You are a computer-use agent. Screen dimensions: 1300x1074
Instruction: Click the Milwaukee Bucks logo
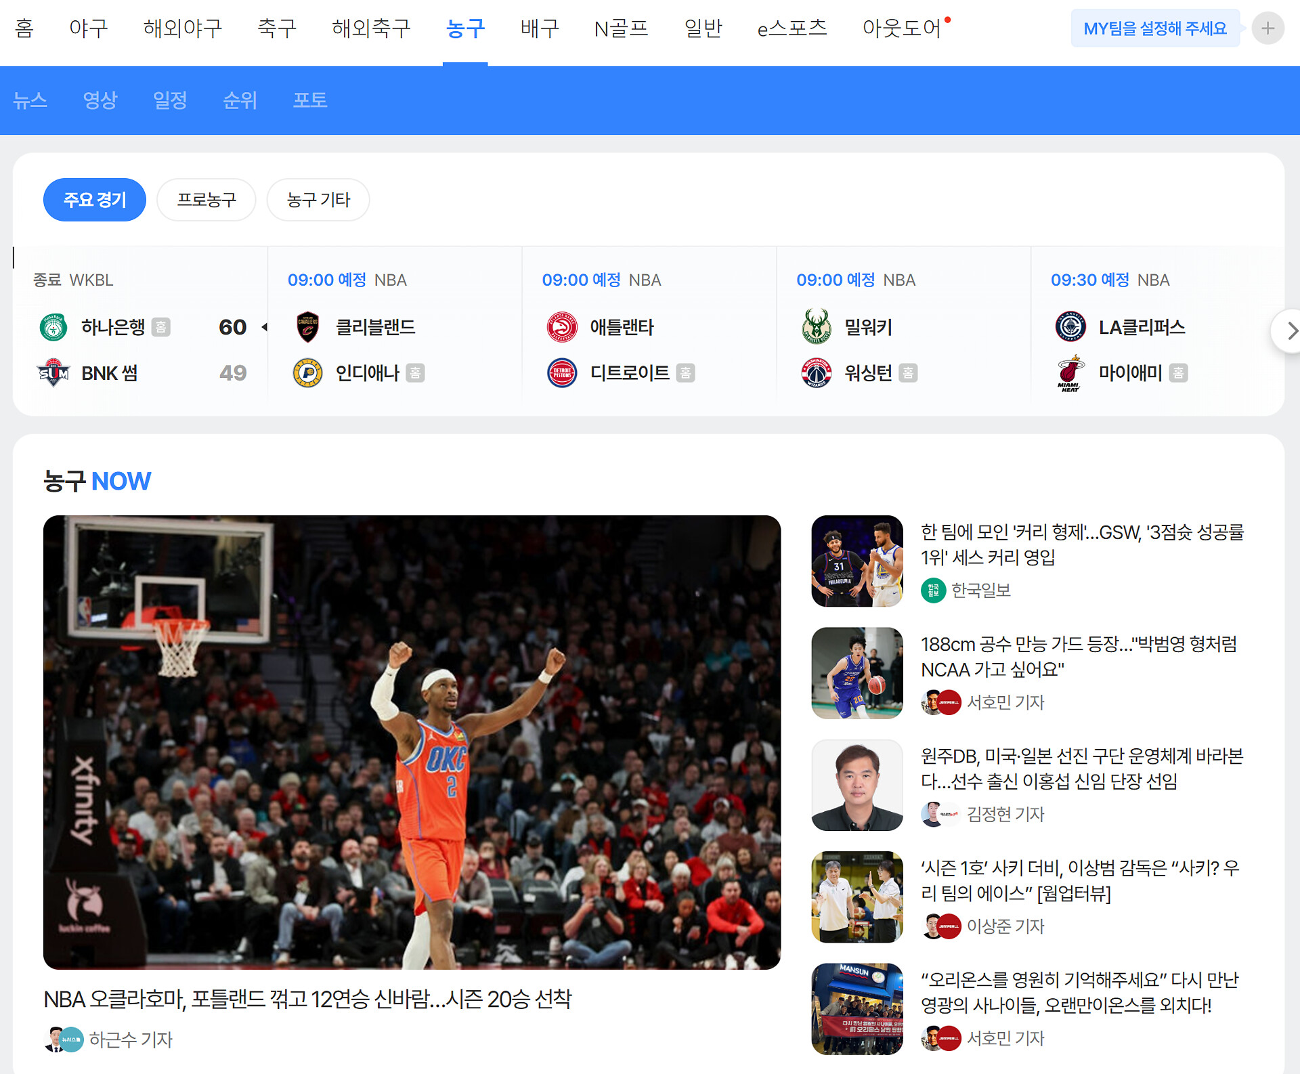[817, 326]
